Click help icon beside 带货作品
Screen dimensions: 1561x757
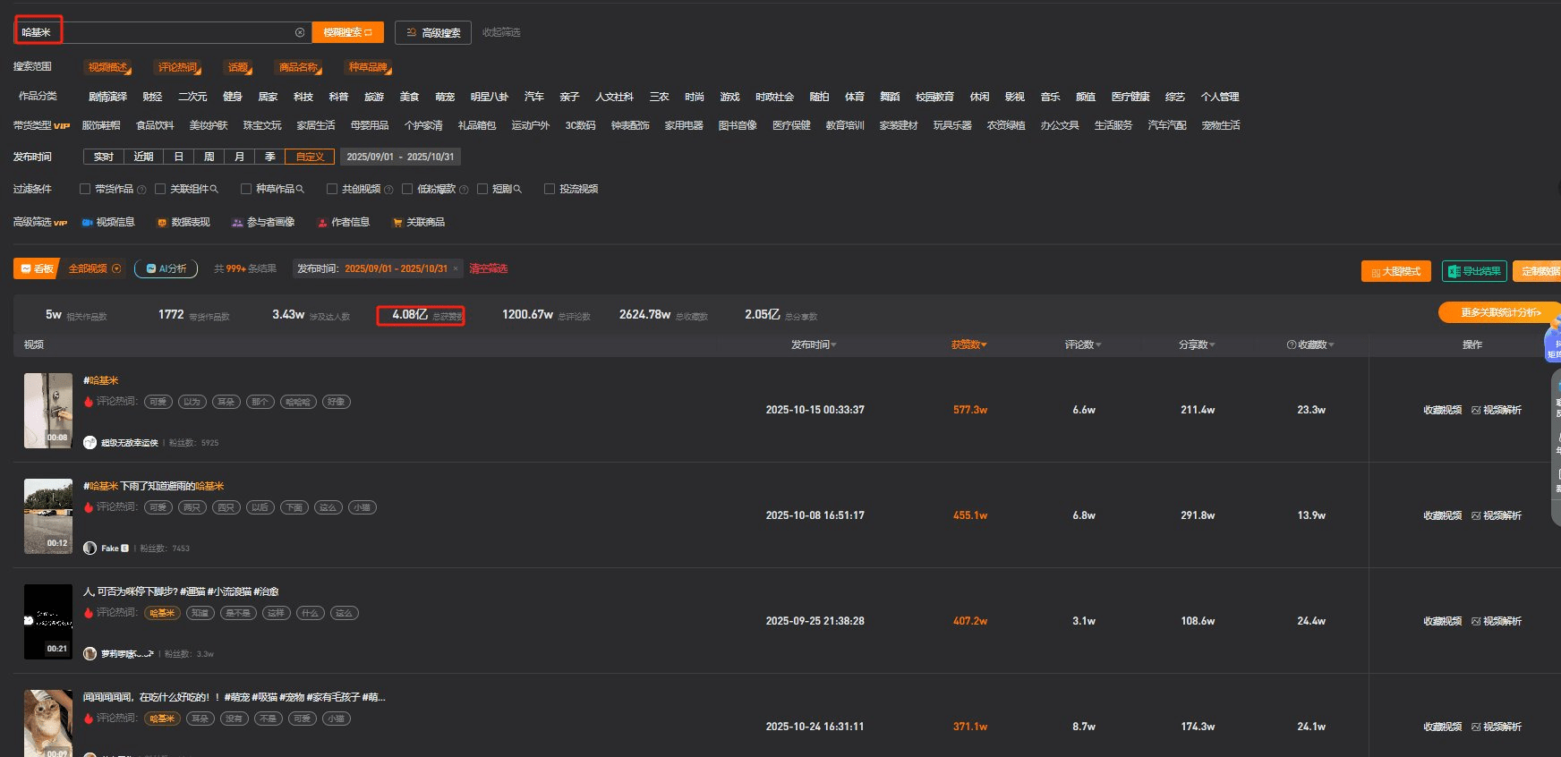(x=141, y=190)
